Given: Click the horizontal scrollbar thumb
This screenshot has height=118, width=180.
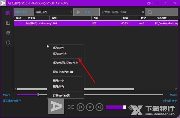Looking at the screenshot, I should click(76, 89).
